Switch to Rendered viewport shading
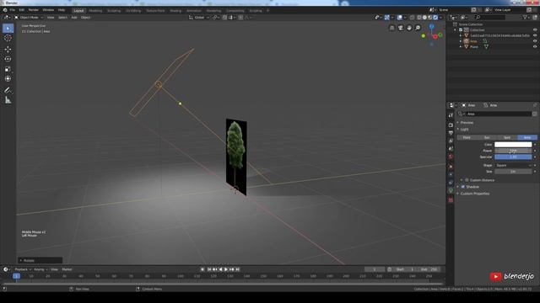The width and height of the screenshot is (540, 303). tap(435, 17)
